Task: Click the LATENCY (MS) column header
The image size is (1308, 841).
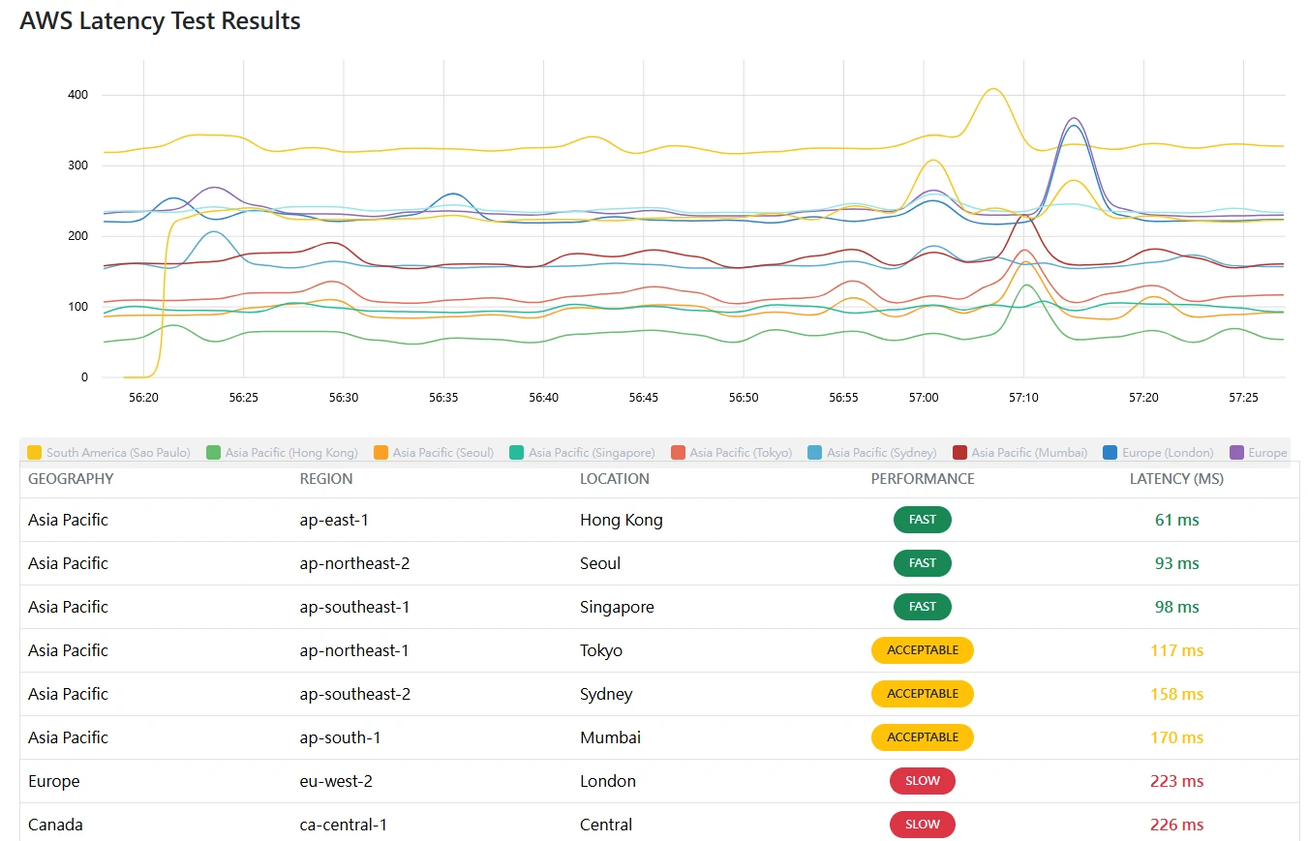Action: click(x=1176, y=479)
